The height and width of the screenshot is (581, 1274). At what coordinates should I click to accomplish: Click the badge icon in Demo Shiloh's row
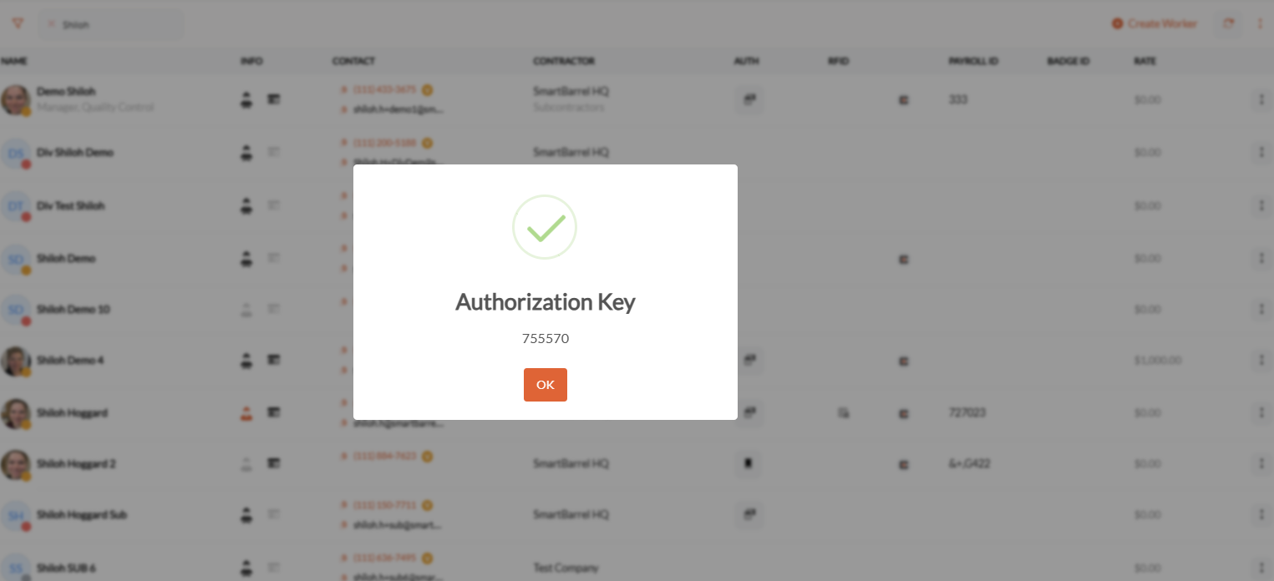(x=903, y=99)
